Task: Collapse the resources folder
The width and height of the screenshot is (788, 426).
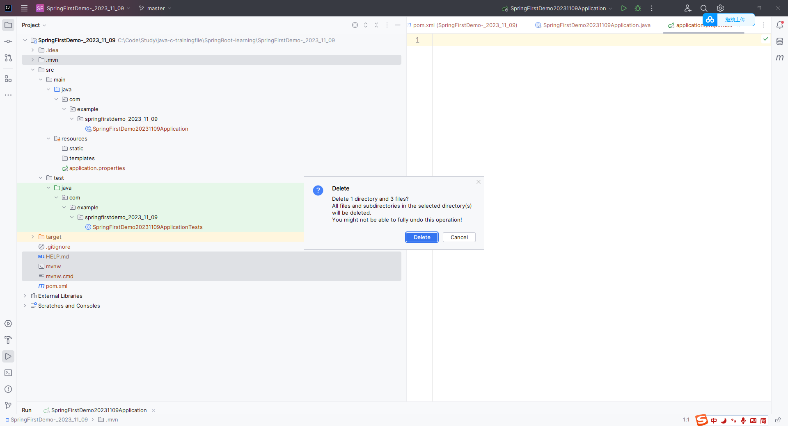Action: (x=48, y=138)
